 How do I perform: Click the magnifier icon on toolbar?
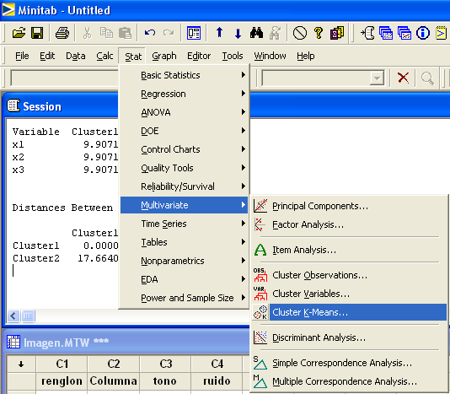427,78
